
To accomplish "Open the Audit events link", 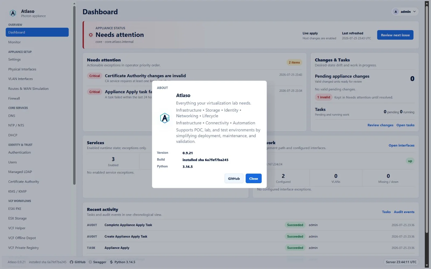I will click(404, 212).
